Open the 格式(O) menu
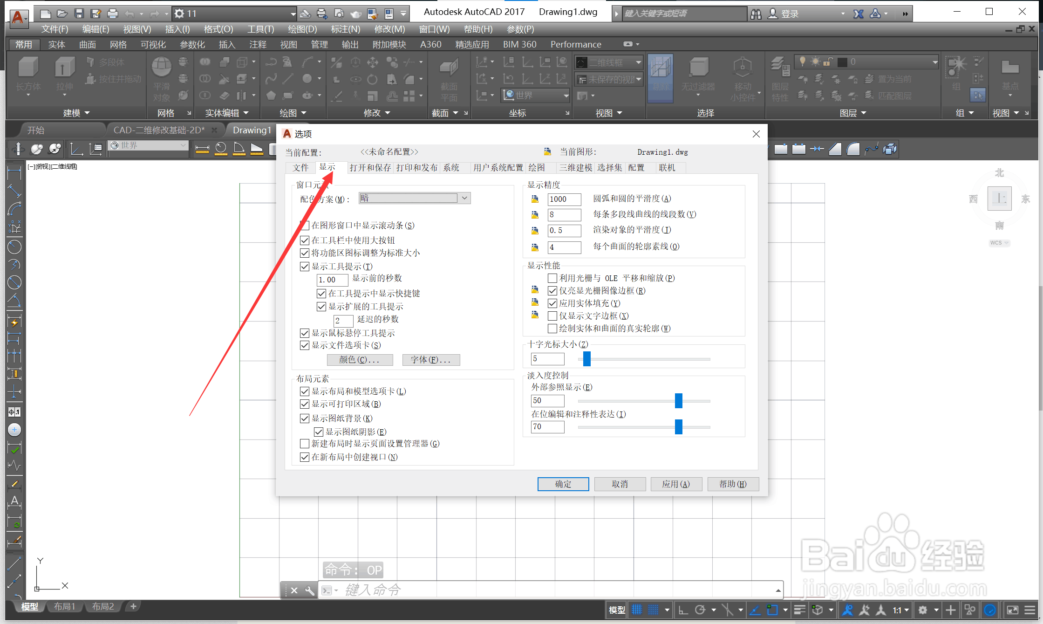 pos(218,29)
